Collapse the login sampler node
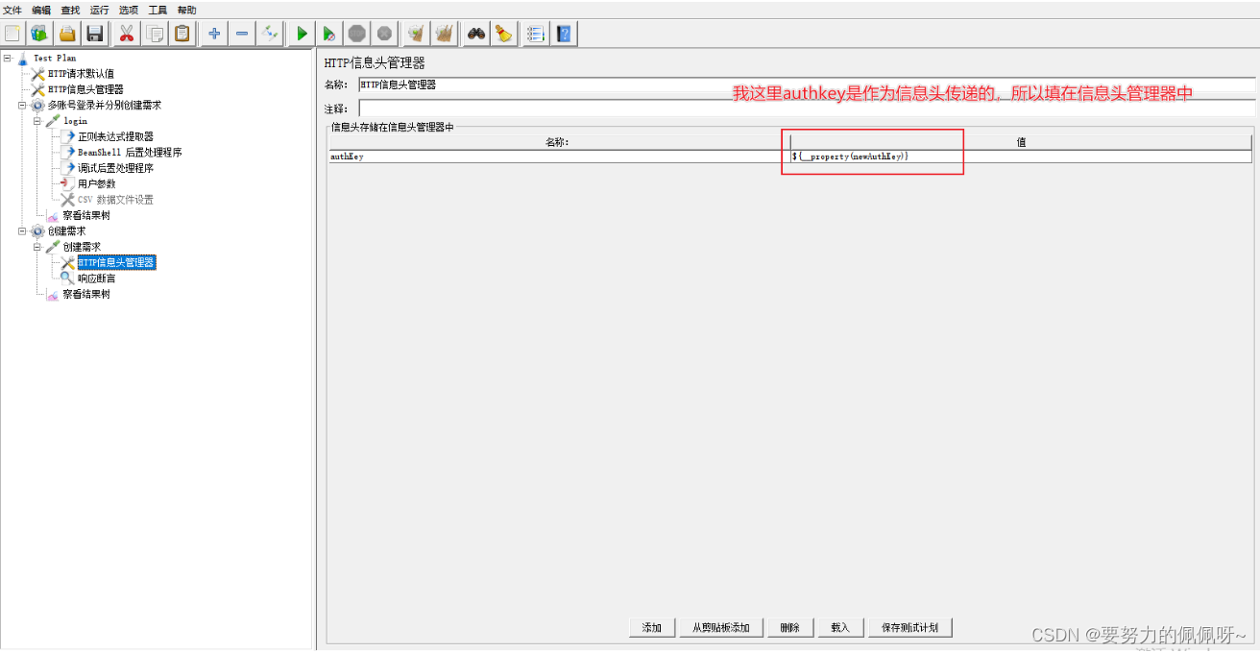Viewport: 1260px width, 653px height. pos(37,121)
